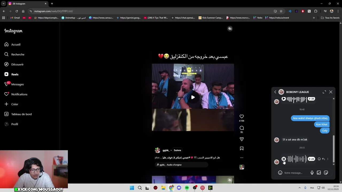Open the emoji picker in the message box
The height and width of the screenshot is (192, 342).
coord(280,173)
